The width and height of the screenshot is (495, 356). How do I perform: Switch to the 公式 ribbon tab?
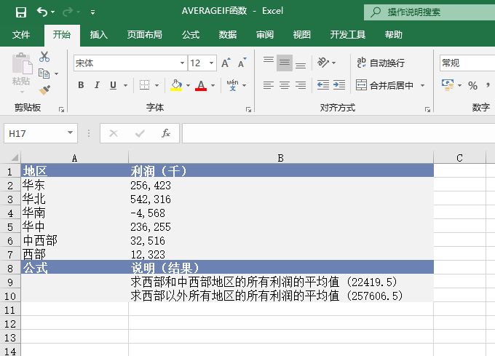pos(191,35)
